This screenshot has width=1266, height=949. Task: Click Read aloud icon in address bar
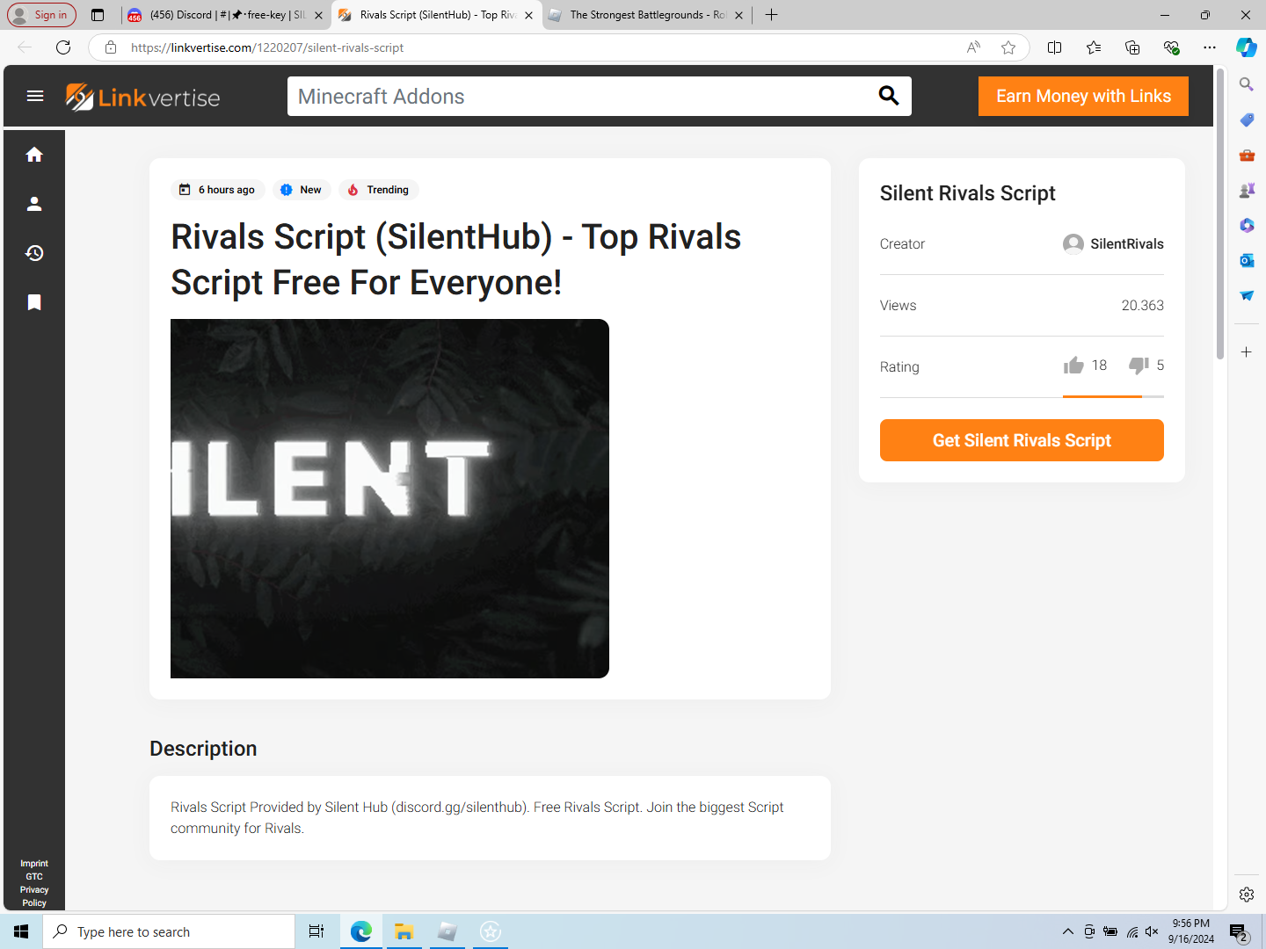point(973,47)
